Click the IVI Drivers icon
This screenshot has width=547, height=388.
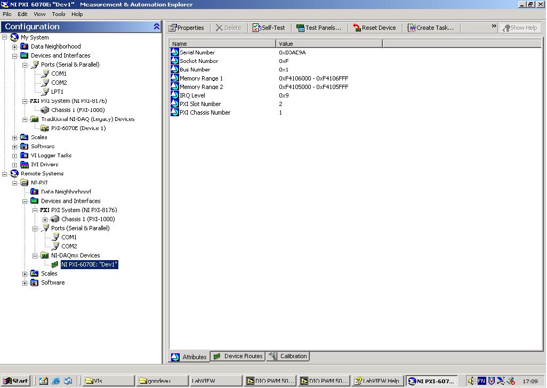pyautogui.click(x=24, y=165)
